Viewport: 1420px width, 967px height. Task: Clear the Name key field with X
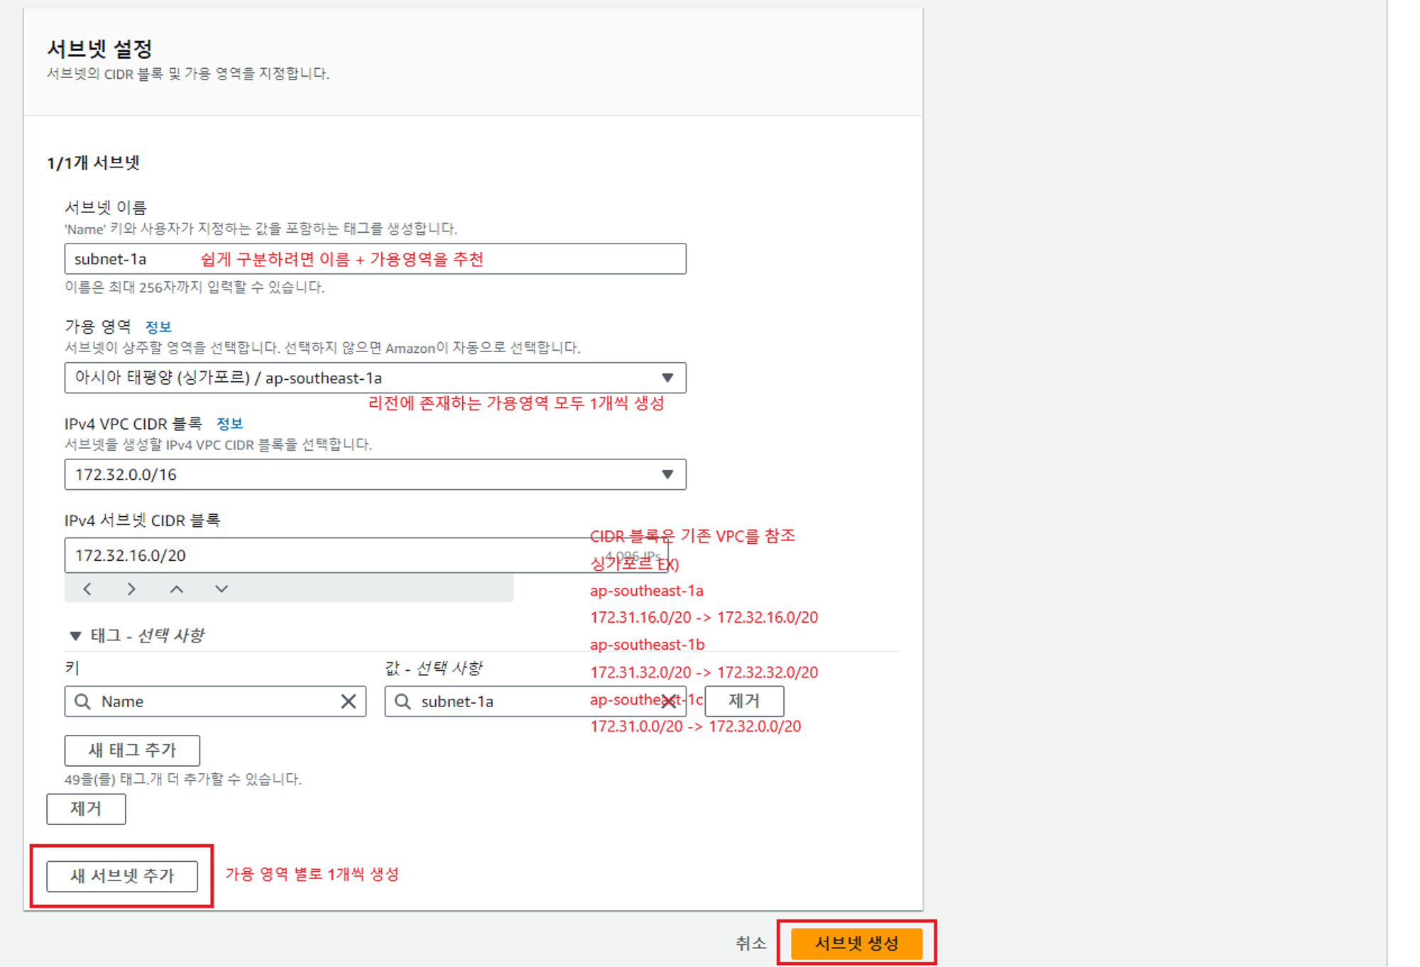pos(349,701)
